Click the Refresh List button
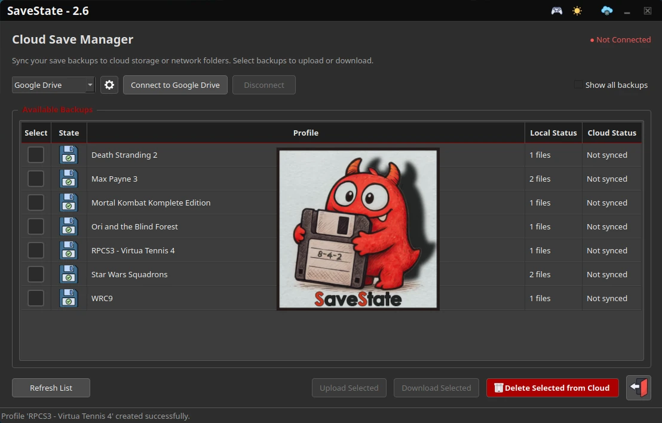Screen dimensions: 662x423 (51, 388)
